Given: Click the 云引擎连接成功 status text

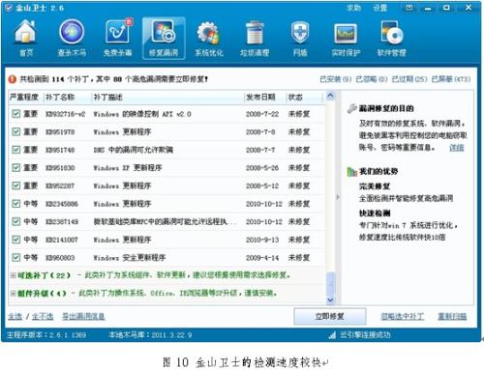Looking at the screenshot, I should pyautogui.click(x=365, y=335).
